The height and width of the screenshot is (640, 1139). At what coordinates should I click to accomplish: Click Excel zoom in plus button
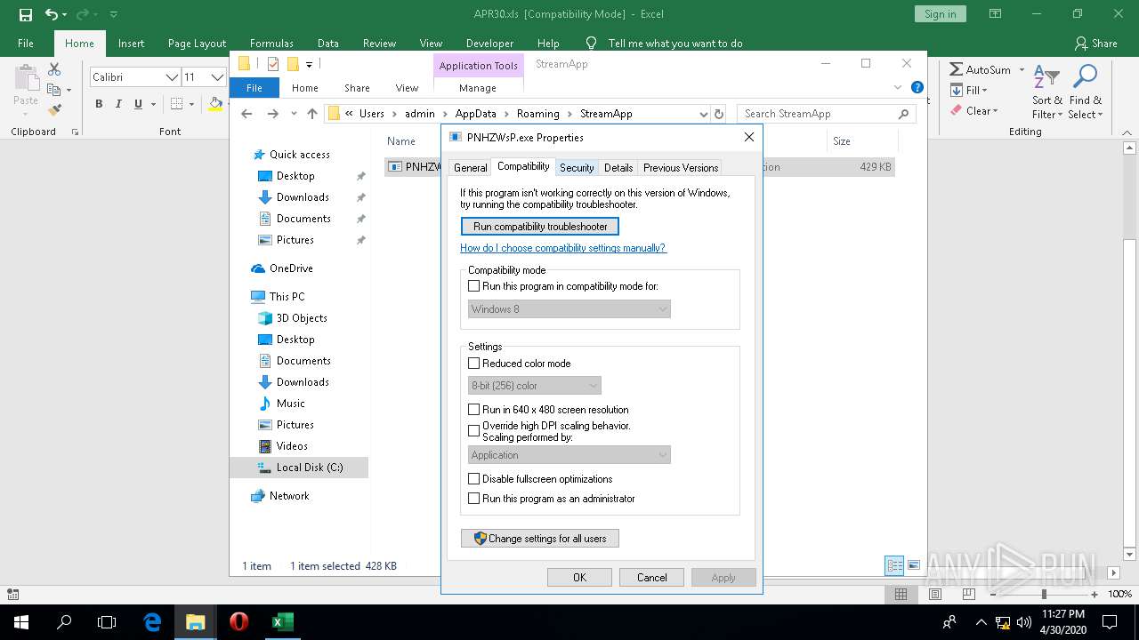1095,594
